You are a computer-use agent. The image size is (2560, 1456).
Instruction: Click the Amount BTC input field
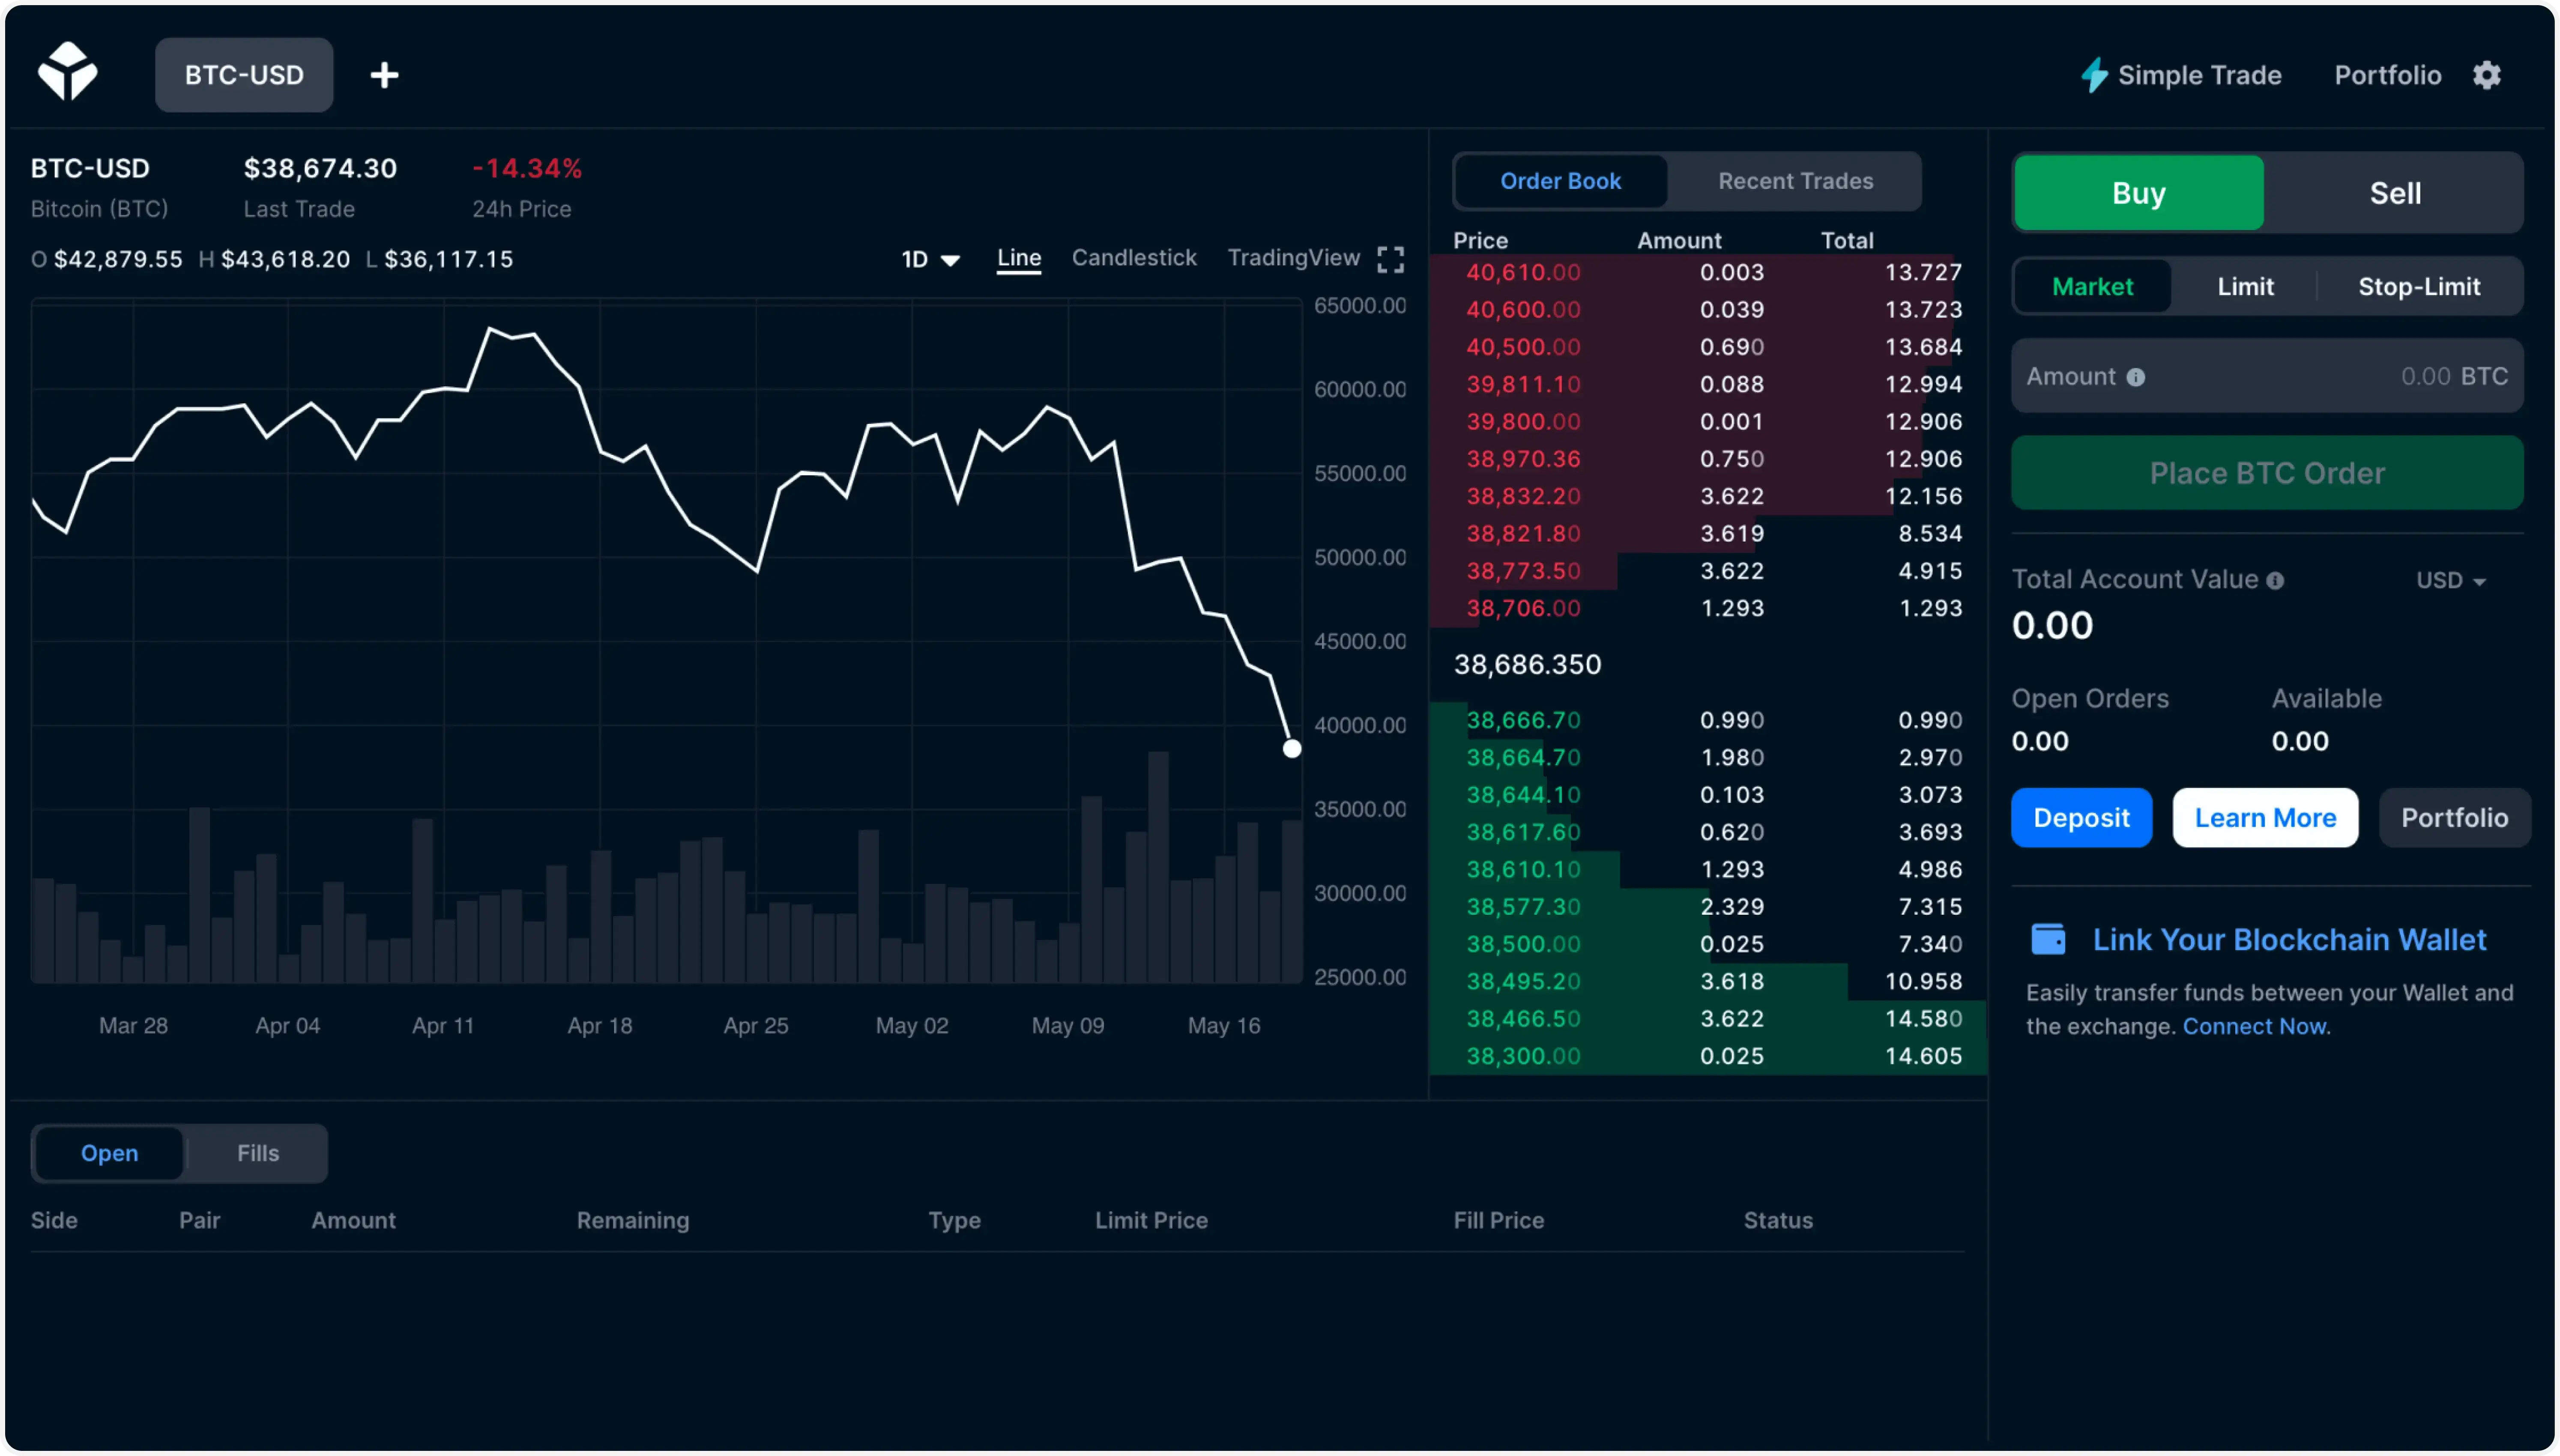pyautogui.click(x=2267, y=376)
